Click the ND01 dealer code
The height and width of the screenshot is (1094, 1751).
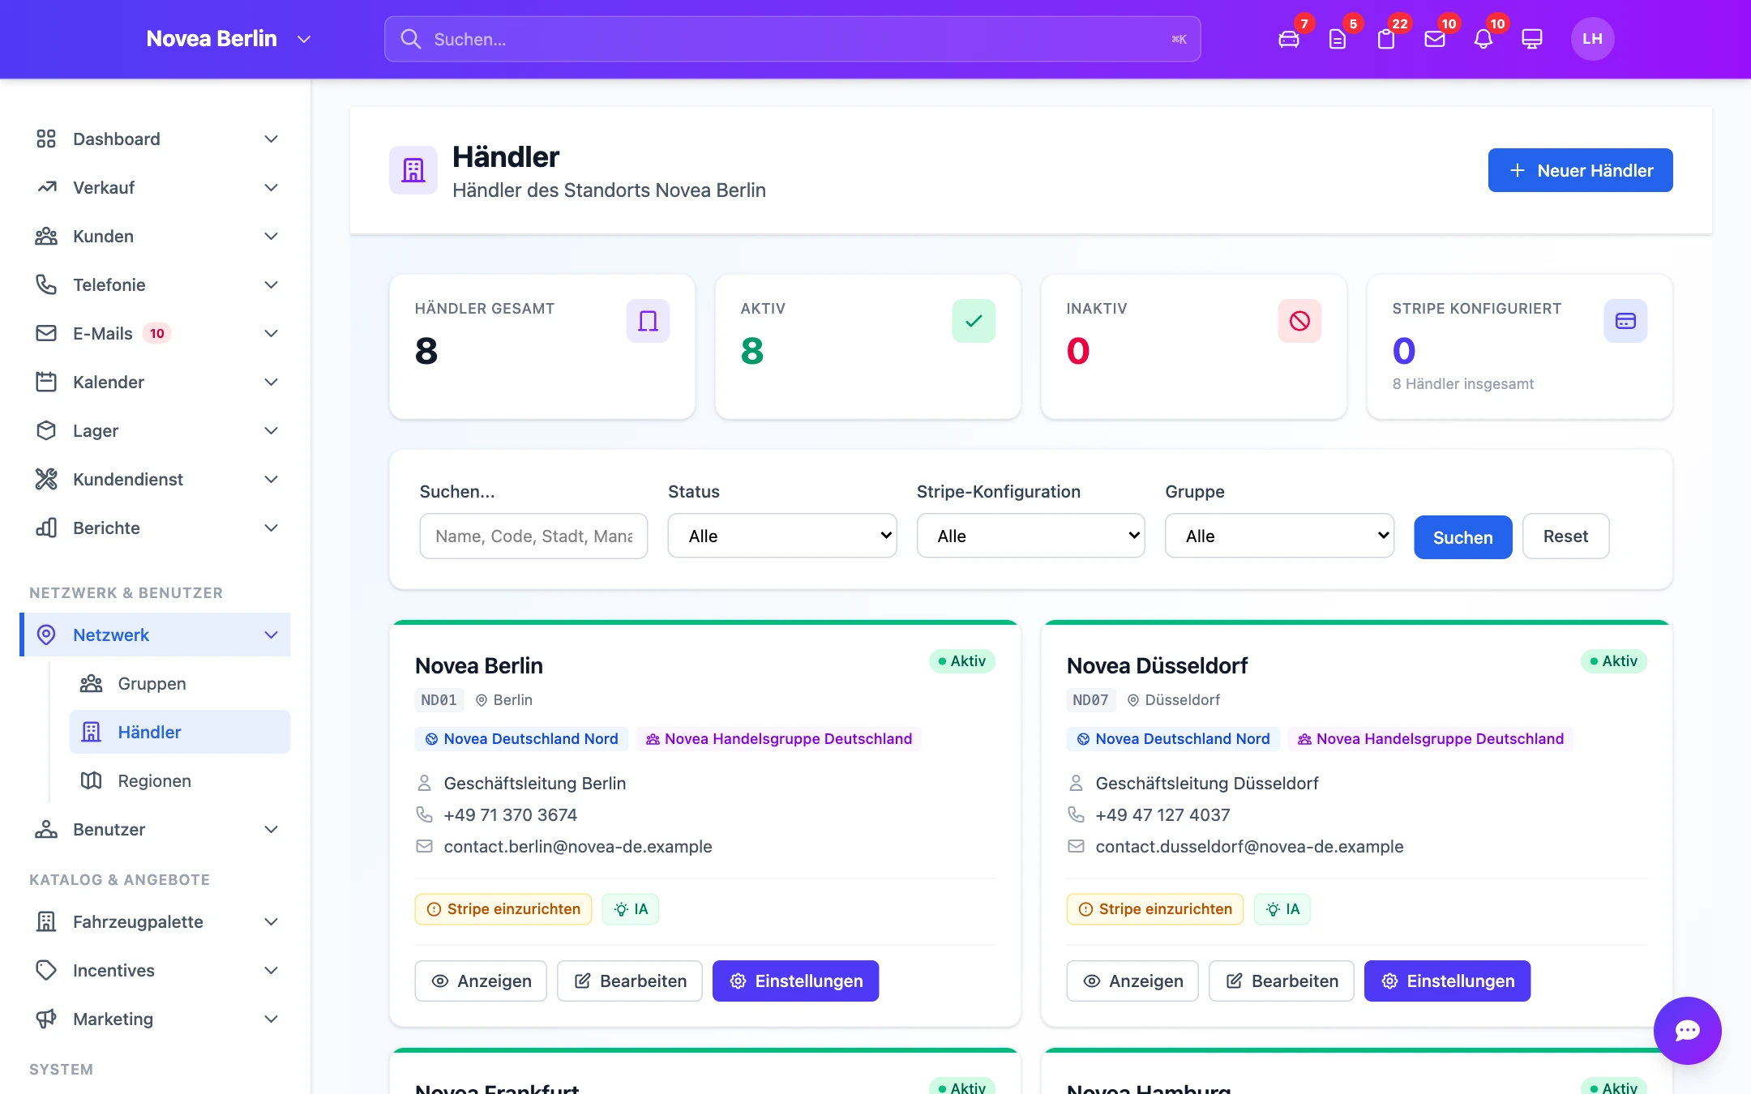(x=439, y=700)
